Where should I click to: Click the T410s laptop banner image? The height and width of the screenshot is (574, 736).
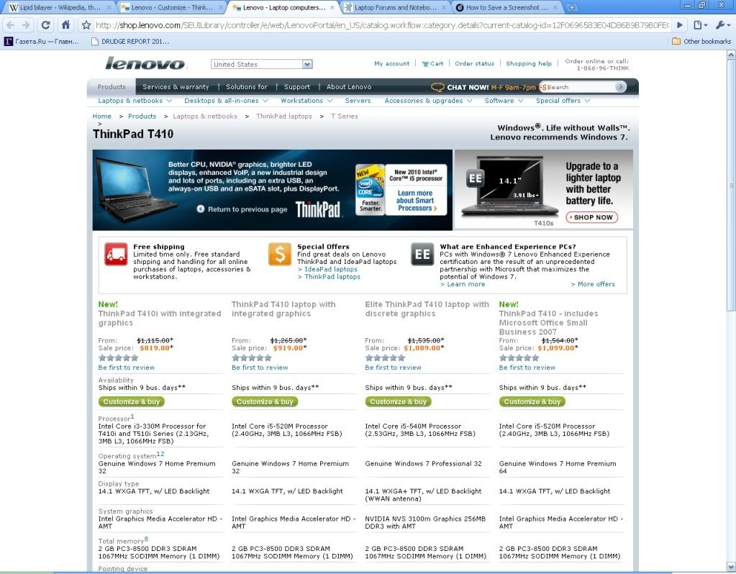(509, 187)
